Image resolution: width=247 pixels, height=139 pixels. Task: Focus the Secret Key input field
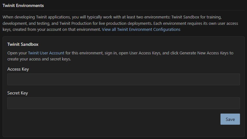123,103
